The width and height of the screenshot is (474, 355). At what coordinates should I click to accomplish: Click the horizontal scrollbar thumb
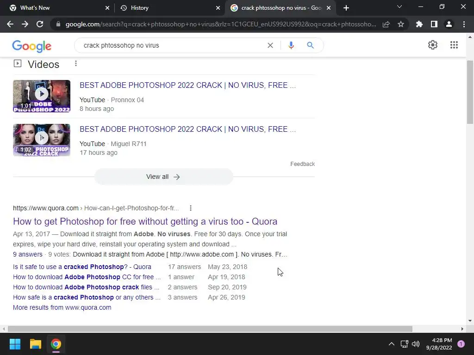pos(210,329)
